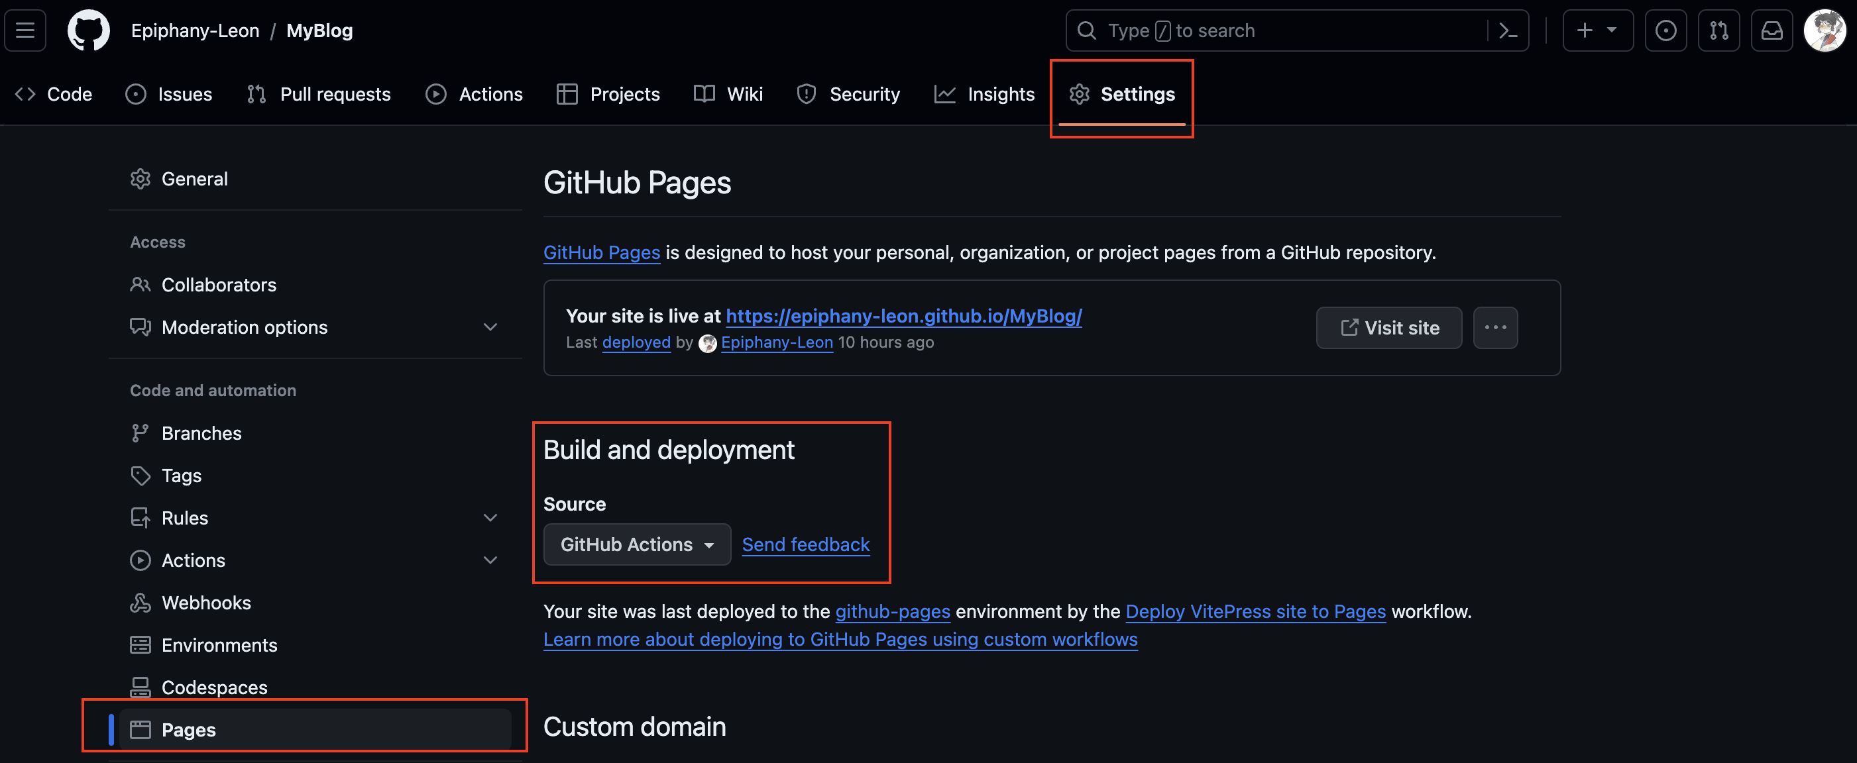Screen dimensions: 1857x763
Task: Open the Deploy VitePress site to Pages workflow
Action: [1255, 612]
